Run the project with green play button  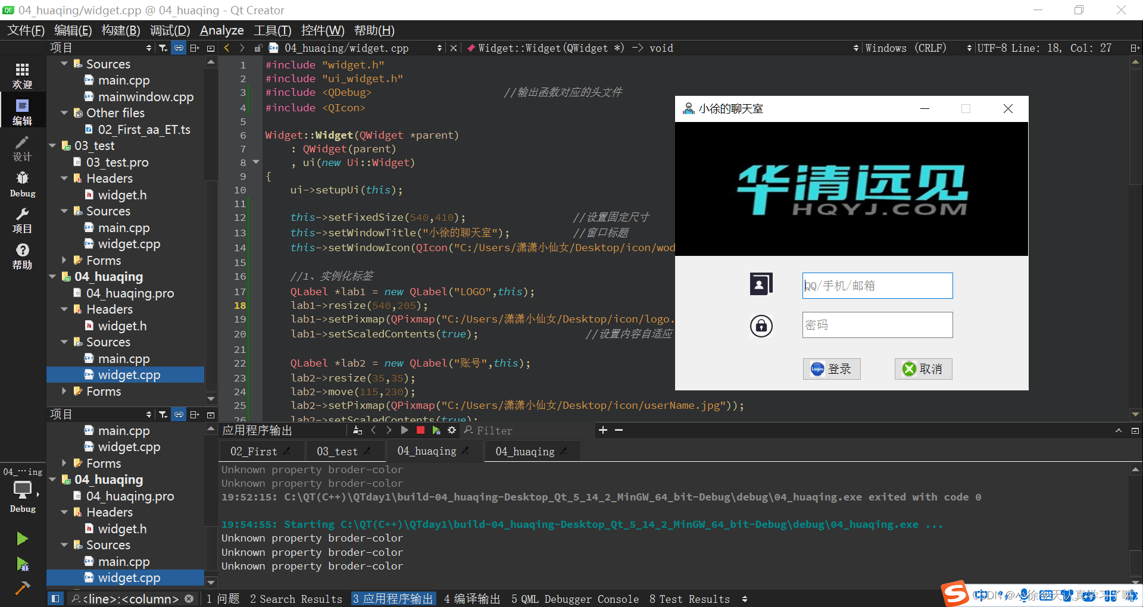click(x=22, y=539)
